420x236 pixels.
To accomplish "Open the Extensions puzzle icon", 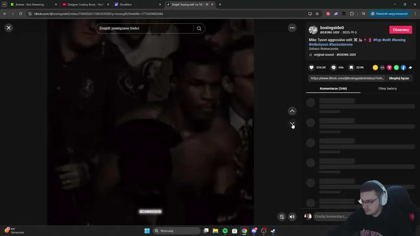I will pyautogui.click(x=352, y=14).
